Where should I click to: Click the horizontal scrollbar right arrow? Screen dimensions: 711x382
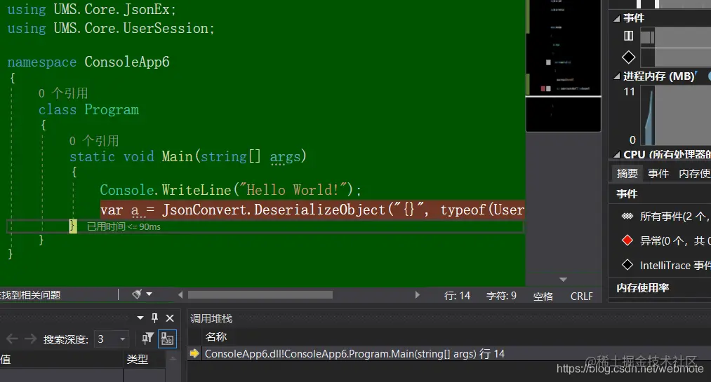click(417, 295)
